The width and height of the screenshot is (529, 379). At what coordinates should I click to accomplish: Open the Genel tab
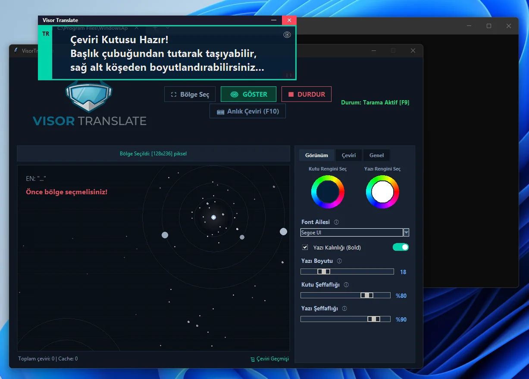click(376, 155)
